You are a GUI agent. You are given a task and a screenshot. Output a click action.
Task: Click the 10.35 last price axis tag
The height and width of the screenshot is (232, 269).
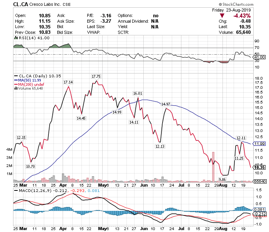(x=260, y=167)
